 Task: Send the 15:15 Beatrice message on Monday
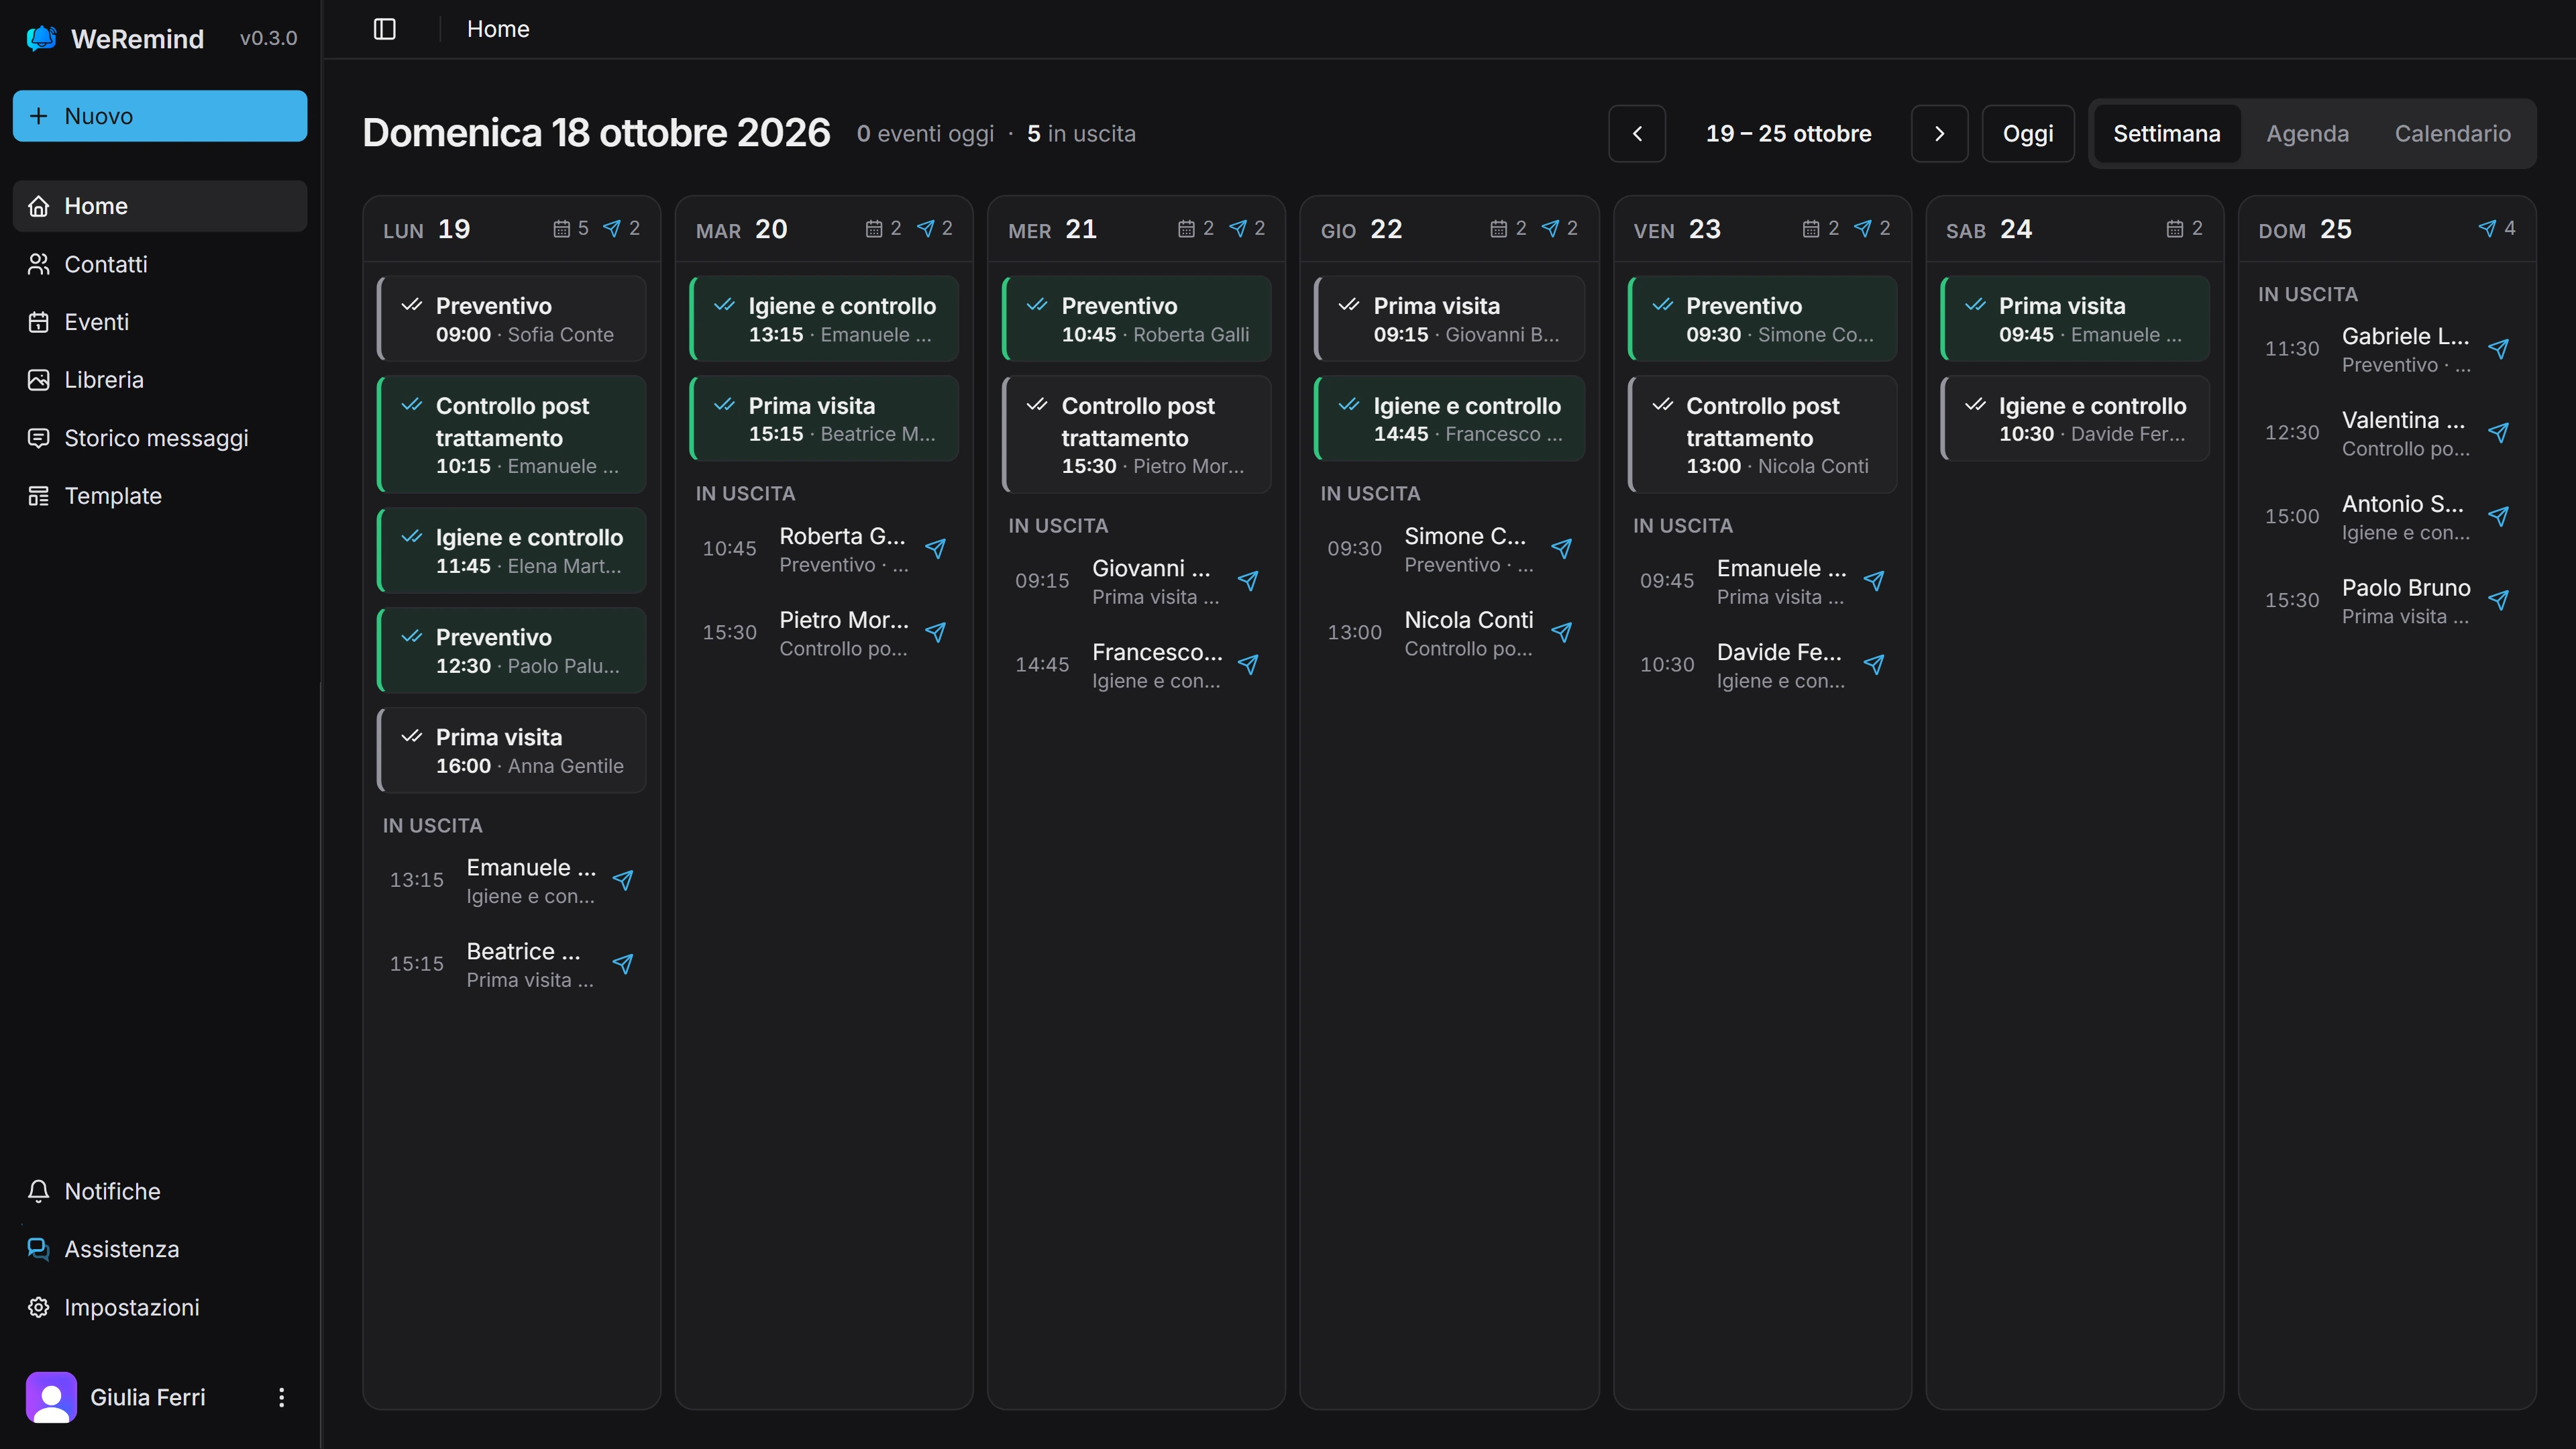point(623,964)
